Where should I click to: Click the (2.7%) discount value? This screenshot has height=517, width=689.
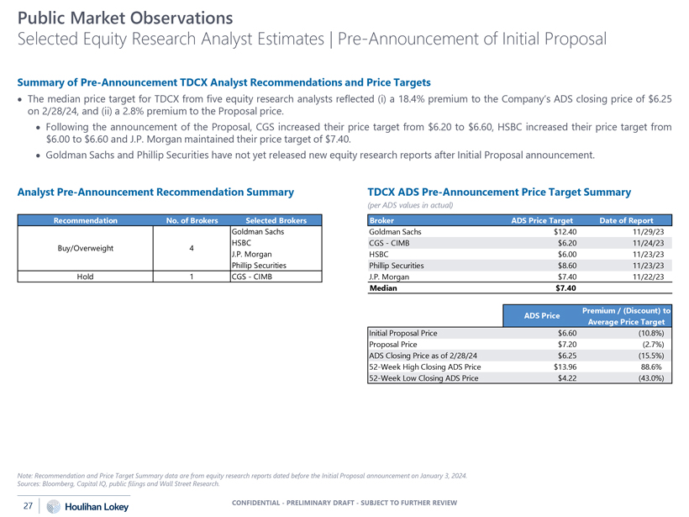(653, 345)
